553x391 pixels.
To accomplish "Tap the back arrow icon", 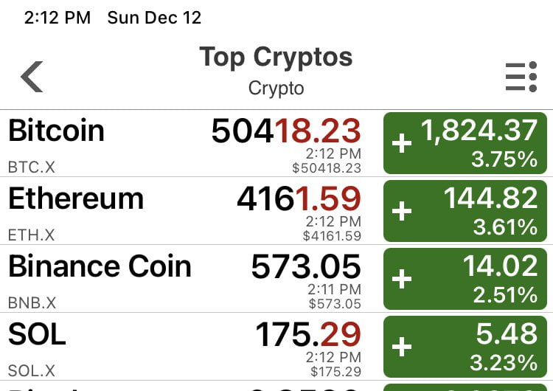I will (32, 76).
